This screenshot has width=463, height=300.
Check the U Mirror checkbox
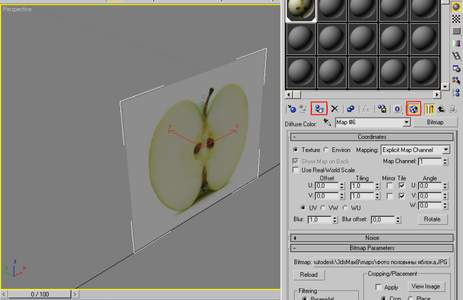pyautogui.click(x=389, y=186)
